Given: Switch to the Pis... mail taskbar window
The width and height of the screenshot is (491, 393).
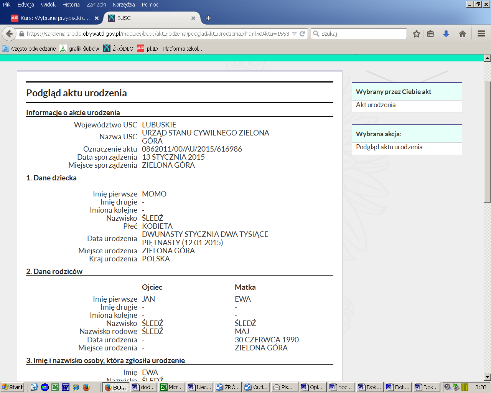Looking at the screenshot, I should tap(284, 387).
